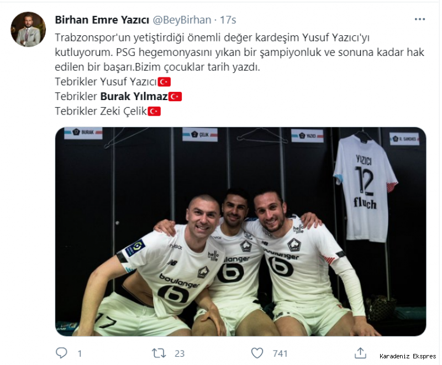Click the tweet text starting with Trabzonspor'un
The width and height of the screenshot is (442, 365).
click(240, 52)
